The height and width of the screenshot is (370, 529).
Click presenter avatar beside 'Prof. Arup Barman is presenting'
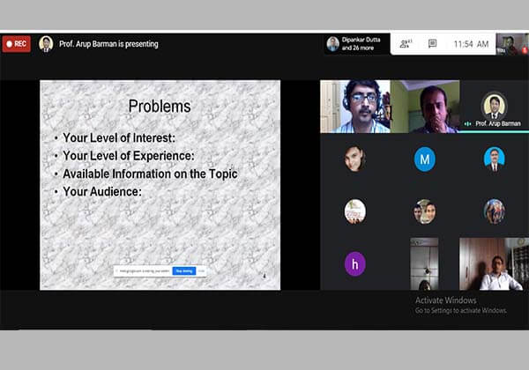click(46, 44)
